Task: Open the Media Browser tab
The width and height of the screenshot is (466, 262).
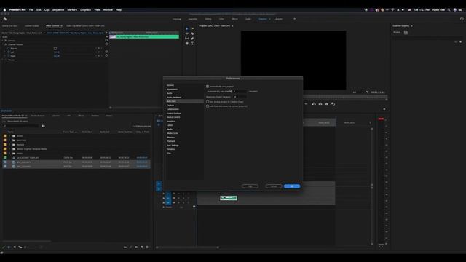Action: pyautogui.click(x=38, y=116)
